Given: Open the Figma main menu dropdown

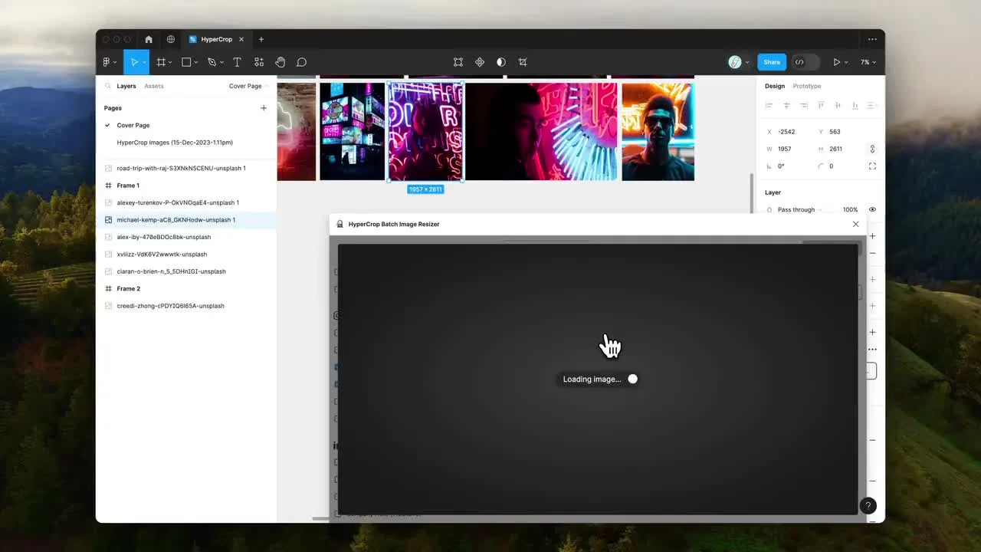Looking at the screenshot, I should tap(110, 62).
